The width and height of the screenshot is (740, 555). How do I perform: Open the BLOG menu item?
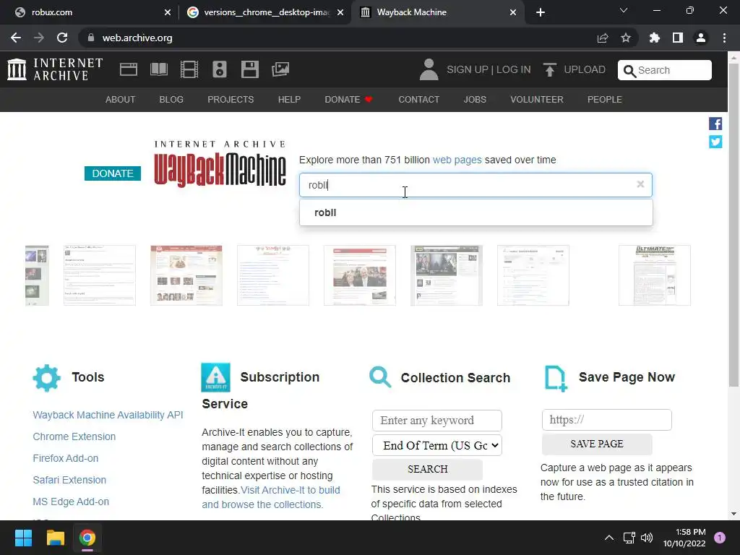pyautogui.click(x=171, y=100)
